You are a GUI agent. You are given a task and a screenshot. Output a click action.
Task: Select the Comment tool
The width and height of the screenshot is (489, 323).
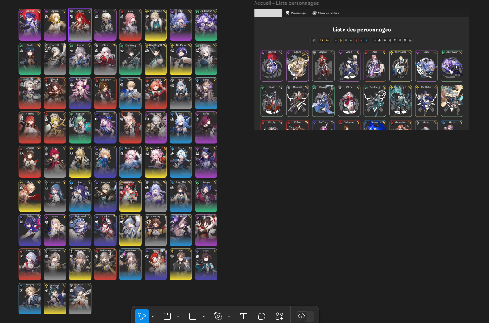262,316
